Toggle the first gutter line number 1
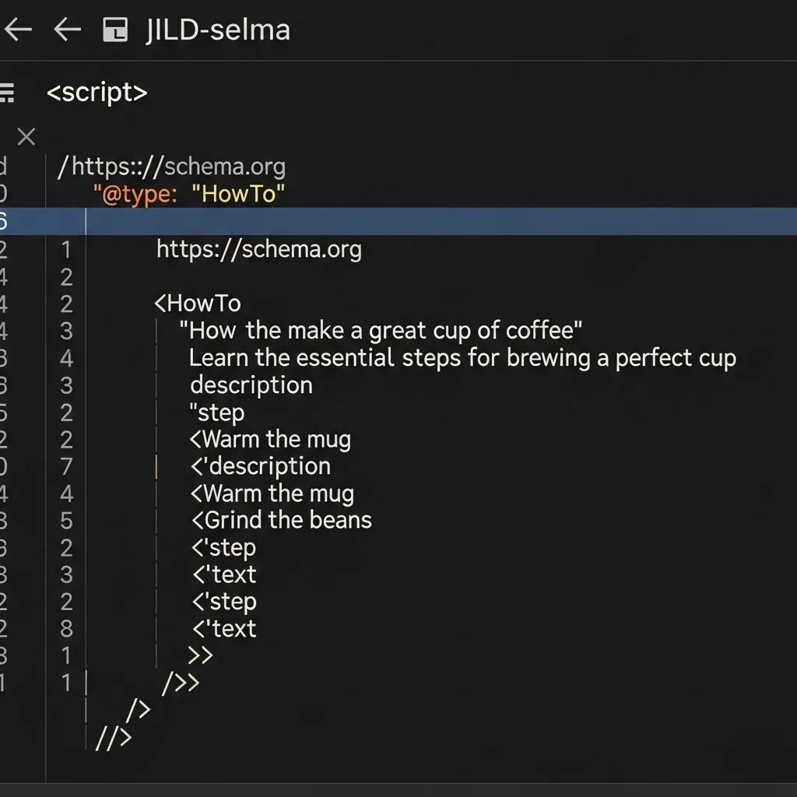The image size is (797, 797). [66, 249]
